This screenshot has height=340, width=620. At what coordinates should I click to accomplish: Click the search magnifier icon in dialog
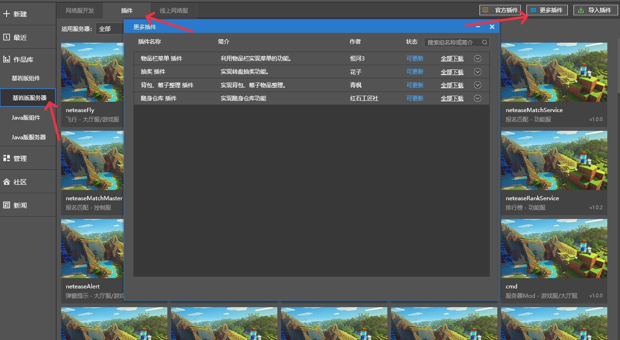pyautogui.click(x=485, y=42)
